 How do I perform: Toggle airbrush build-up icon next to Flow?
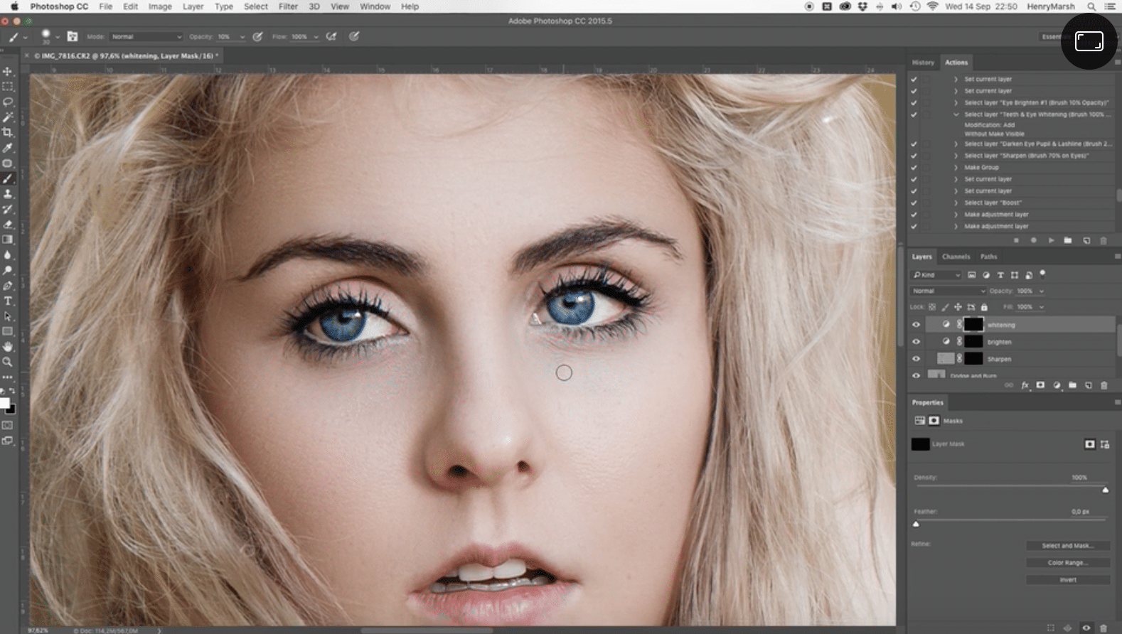(331, 36)
